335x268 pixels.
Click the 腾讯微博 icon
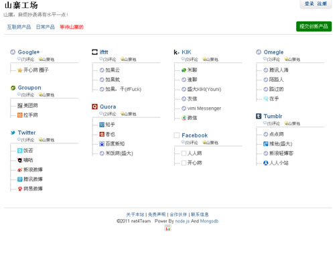coord(20,180)
